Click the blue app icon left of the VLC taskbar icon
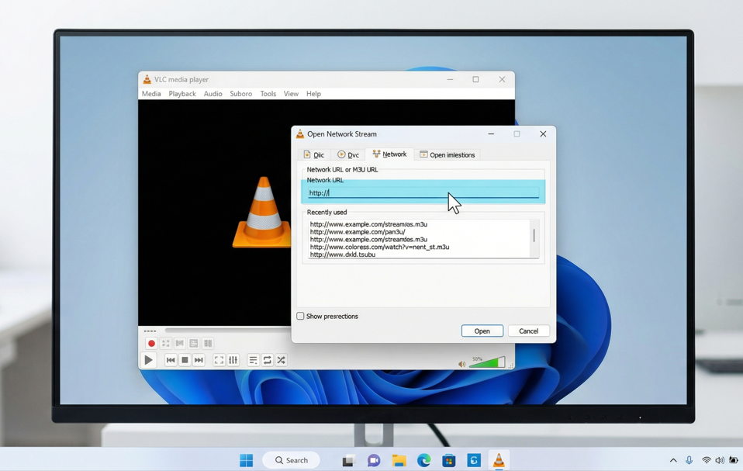 [474, 460]
